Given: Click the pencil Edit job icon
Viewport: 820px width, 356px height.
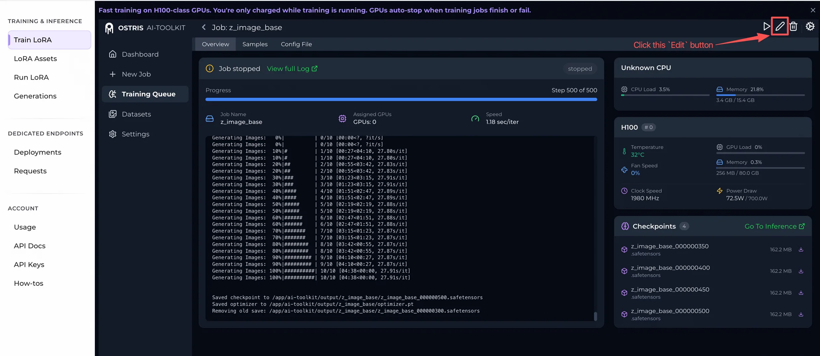Looking at the screenshot, I should 780,26.
